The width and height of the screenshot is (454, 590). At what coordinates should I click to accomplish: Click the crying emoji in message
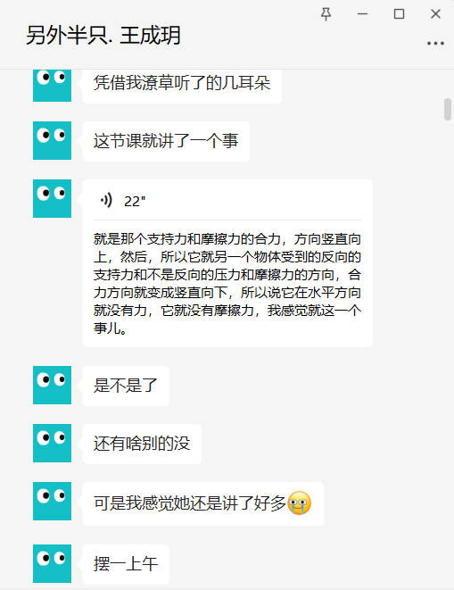[300, 503]
